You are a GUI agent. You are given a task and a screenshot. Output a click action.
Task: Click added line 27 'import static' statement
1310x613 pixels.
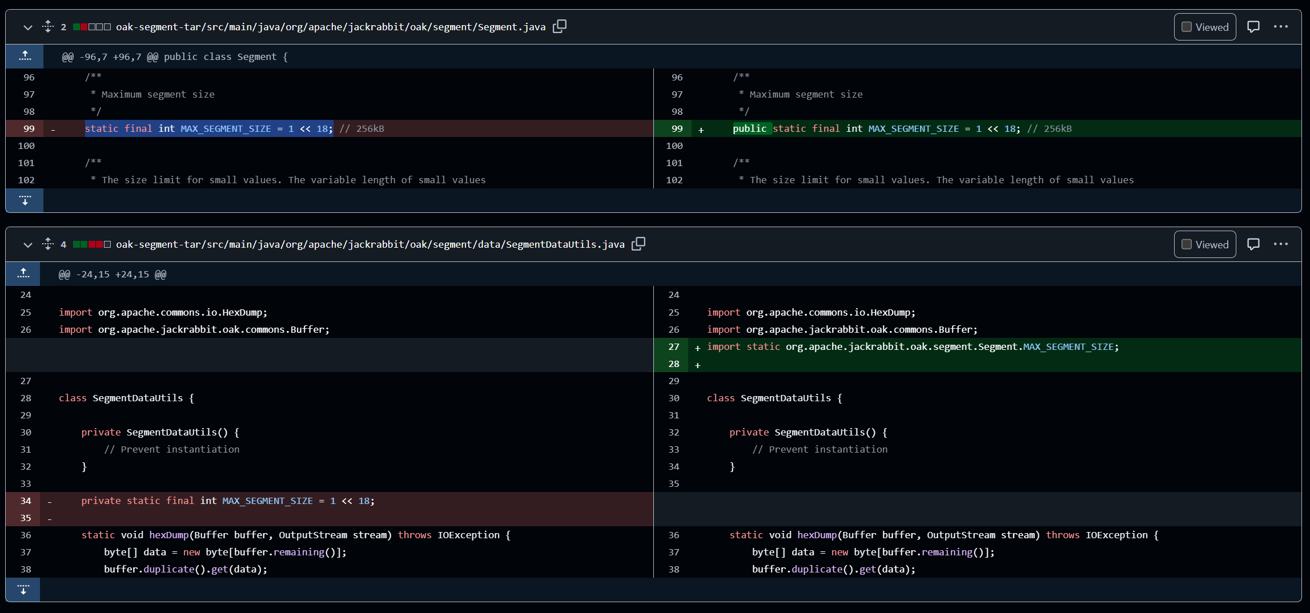coord(913,346)
